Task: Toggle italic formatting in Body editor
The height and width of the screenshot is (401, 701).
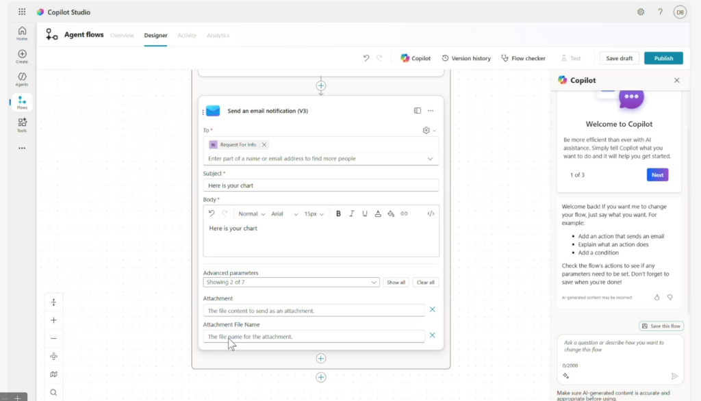Action: point(352,214)
